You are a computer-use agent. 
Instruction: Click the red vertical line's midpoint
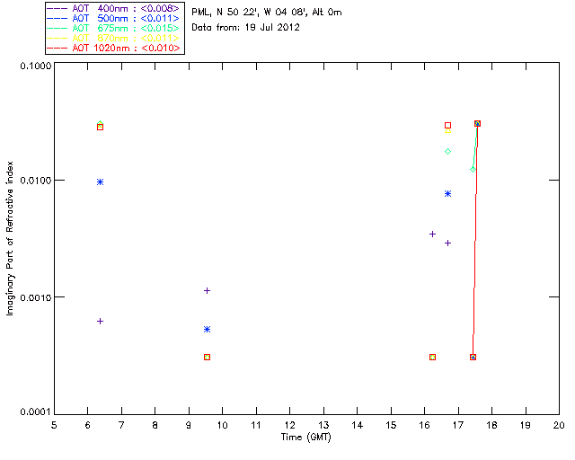click(475, 240)
